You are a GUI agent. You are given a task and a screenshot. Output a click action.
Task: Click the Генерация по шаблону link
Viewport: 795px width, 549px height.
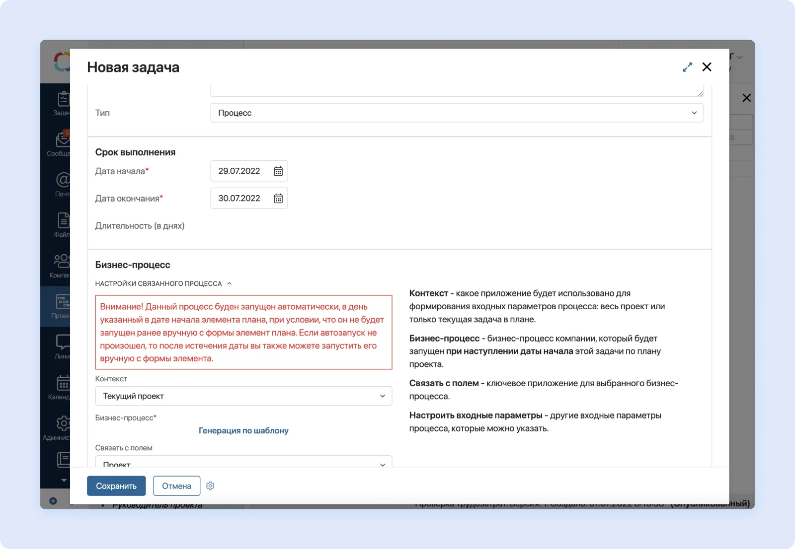(x=243, y=430)
